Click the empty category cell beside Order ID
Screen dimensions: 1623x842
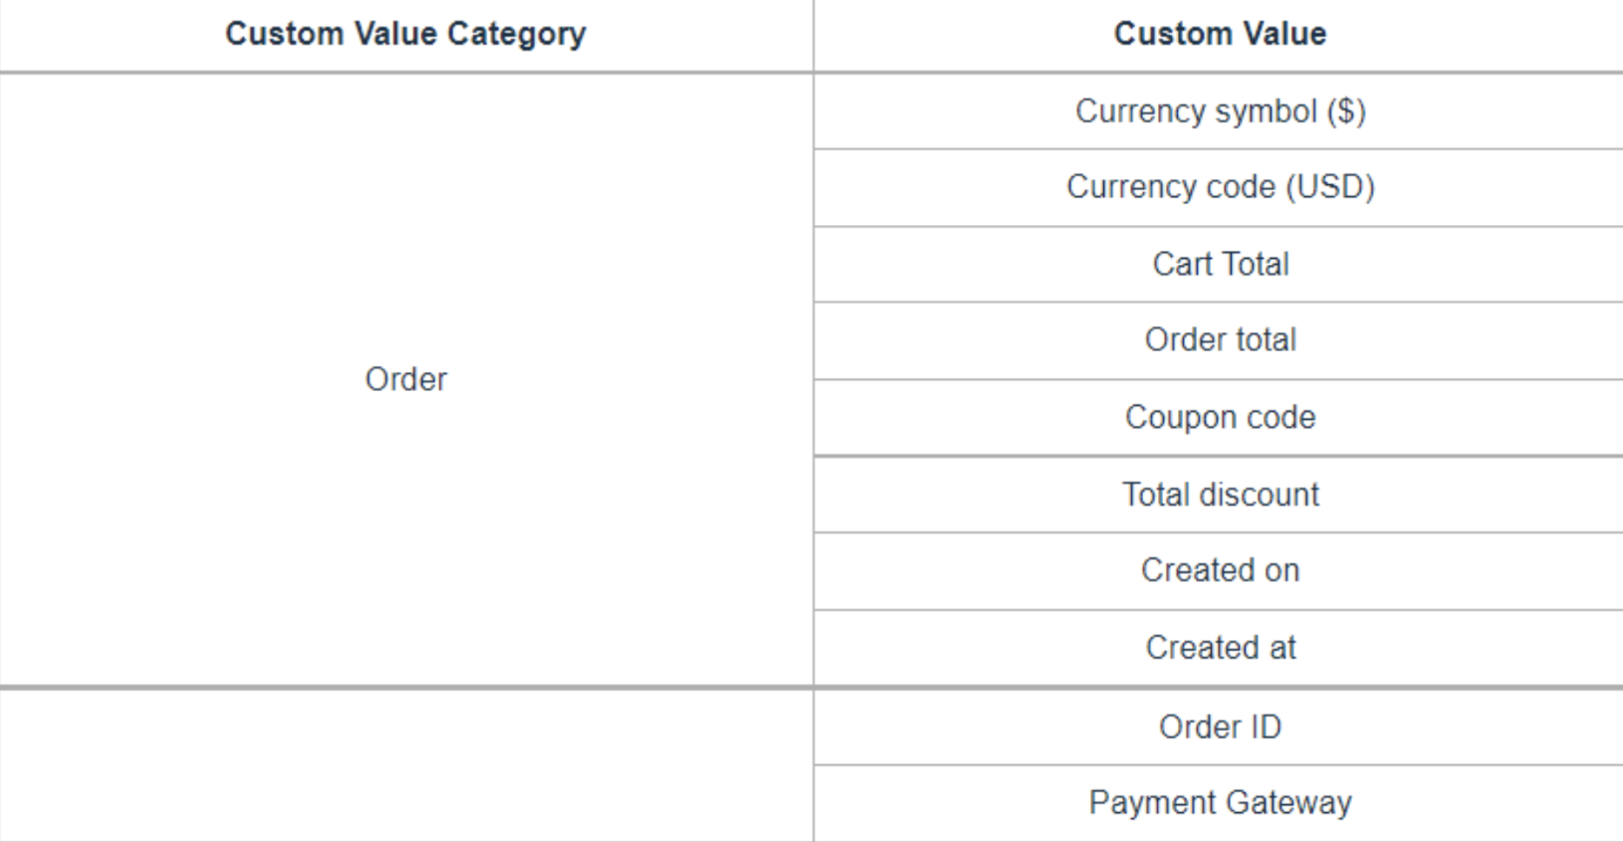(405, 764)
